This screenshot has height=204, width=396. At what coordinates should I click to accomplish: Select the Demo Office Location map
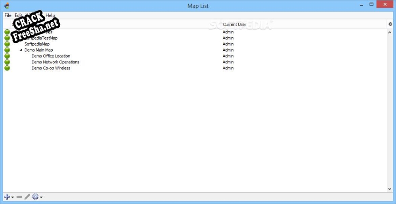coord(51,56)
